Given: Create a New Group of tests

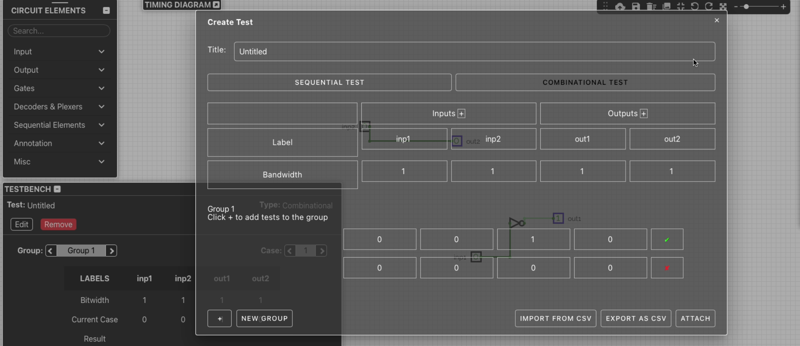Looking at the screenshot, I should (x=264, y=318).
